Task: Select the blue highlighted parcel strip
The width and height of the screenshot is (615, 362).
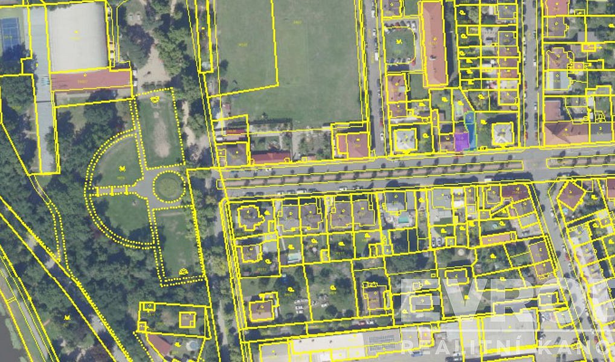Action: tap(471, 130)
